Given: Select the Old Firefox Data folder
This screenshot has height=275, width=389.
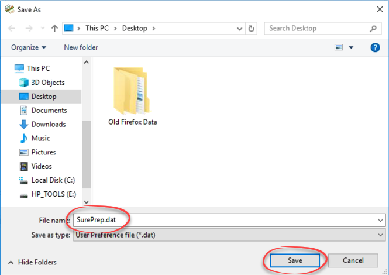Looking at the screenshot, I should [x=132, y=97].
